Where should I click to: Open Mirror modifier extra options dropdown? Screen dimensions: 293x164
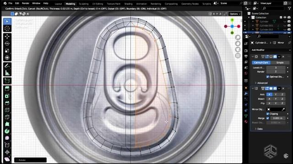[279, 88]
